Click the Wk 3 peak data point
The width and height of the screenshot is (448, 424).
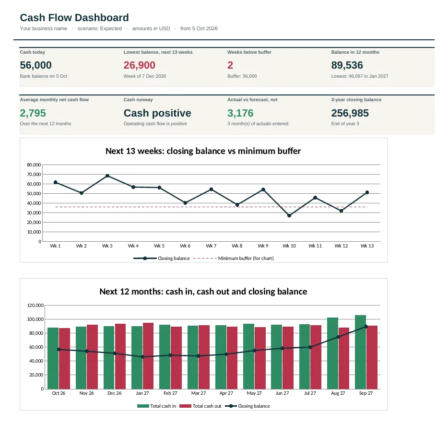pos(107,176)
